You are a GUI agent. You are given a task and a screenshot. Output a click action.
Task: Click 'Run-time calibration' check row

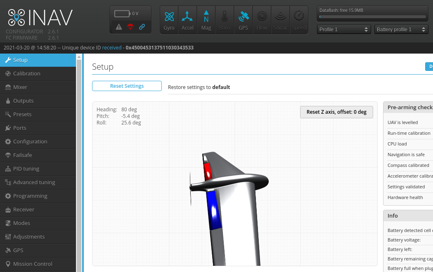410,133
